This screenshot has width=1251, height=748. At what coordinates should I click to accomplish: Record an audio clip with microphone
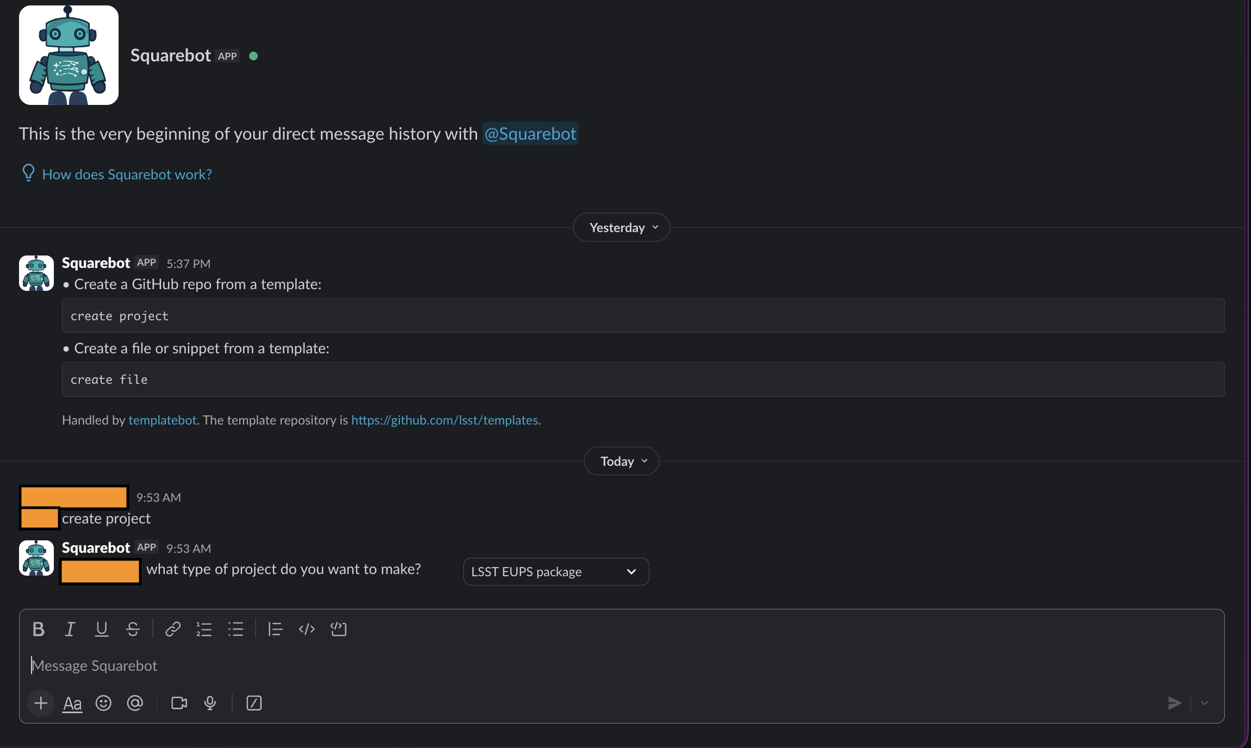210,703
